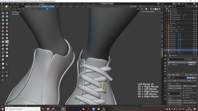Open the Brush settings dropdown
Screen dimensions: 198x111
(x=58, y=6)
